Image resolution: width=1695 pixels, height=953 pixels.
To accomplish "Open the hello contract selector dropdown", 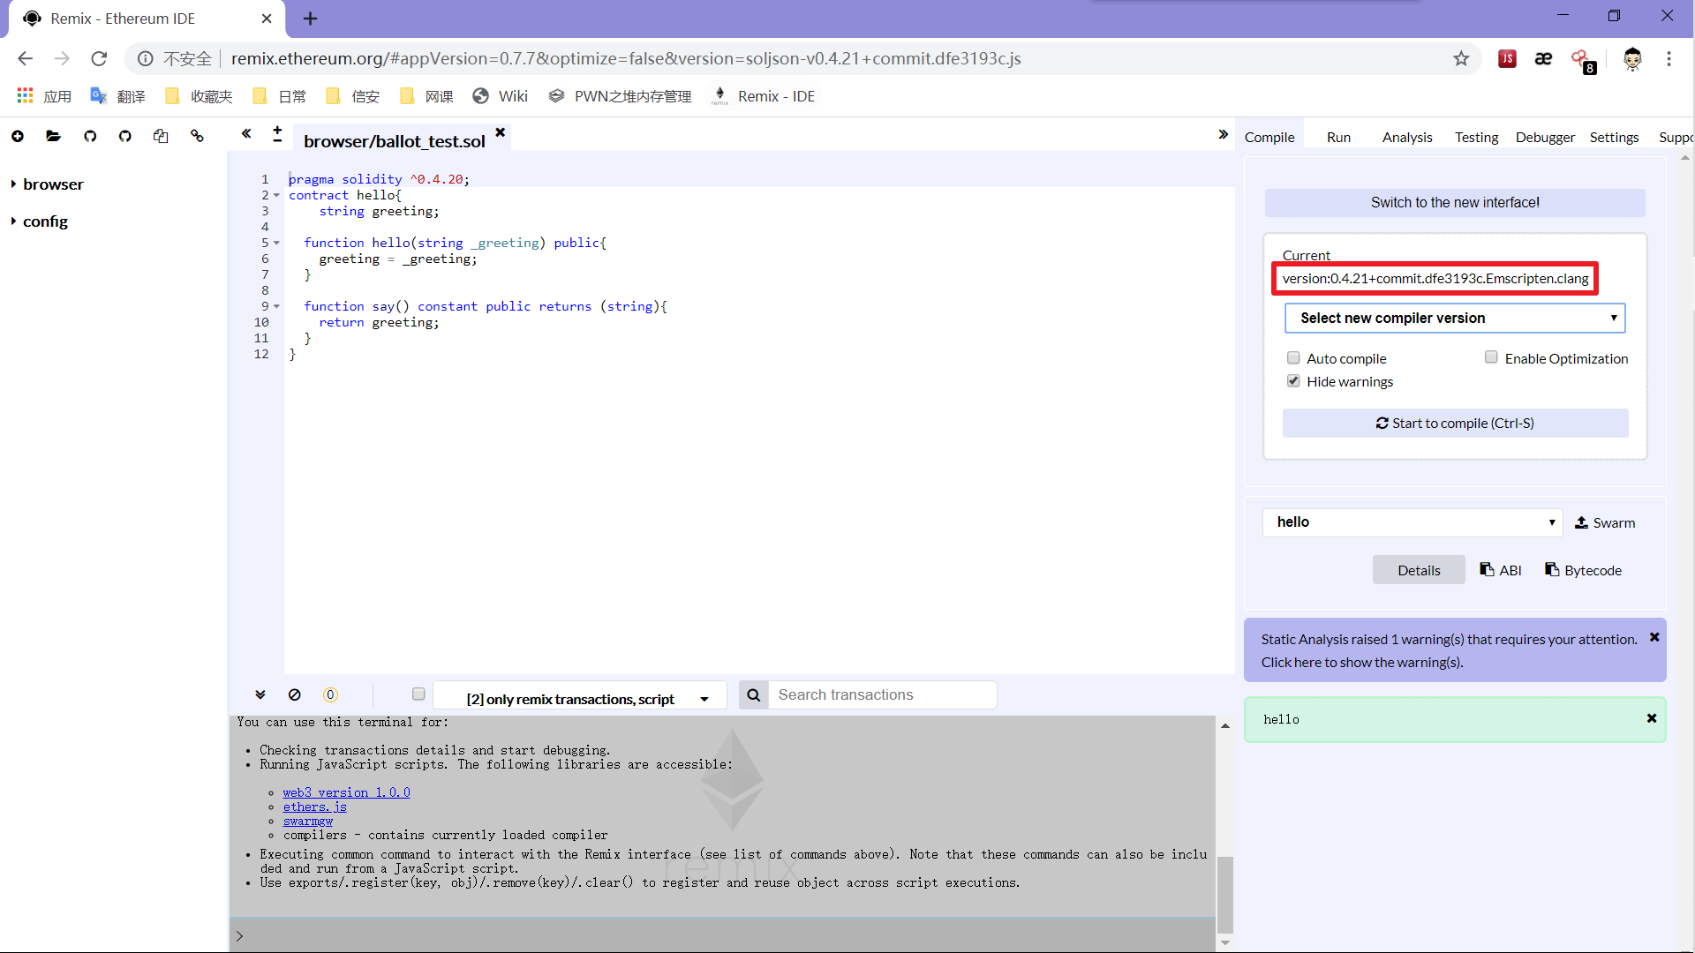I will [x=1412, y=522].
